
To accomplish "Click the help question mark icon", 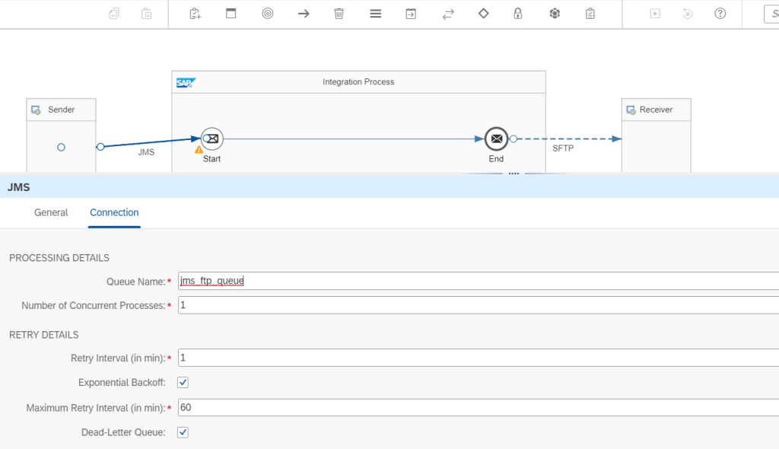I will click(x=720, y=14).
